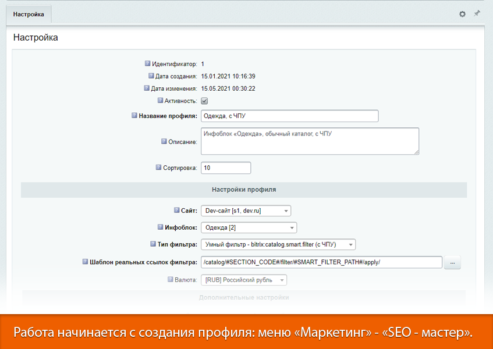Click the ellipsis button next to the filter template
493x349 pixels.
tap(453, 262)
